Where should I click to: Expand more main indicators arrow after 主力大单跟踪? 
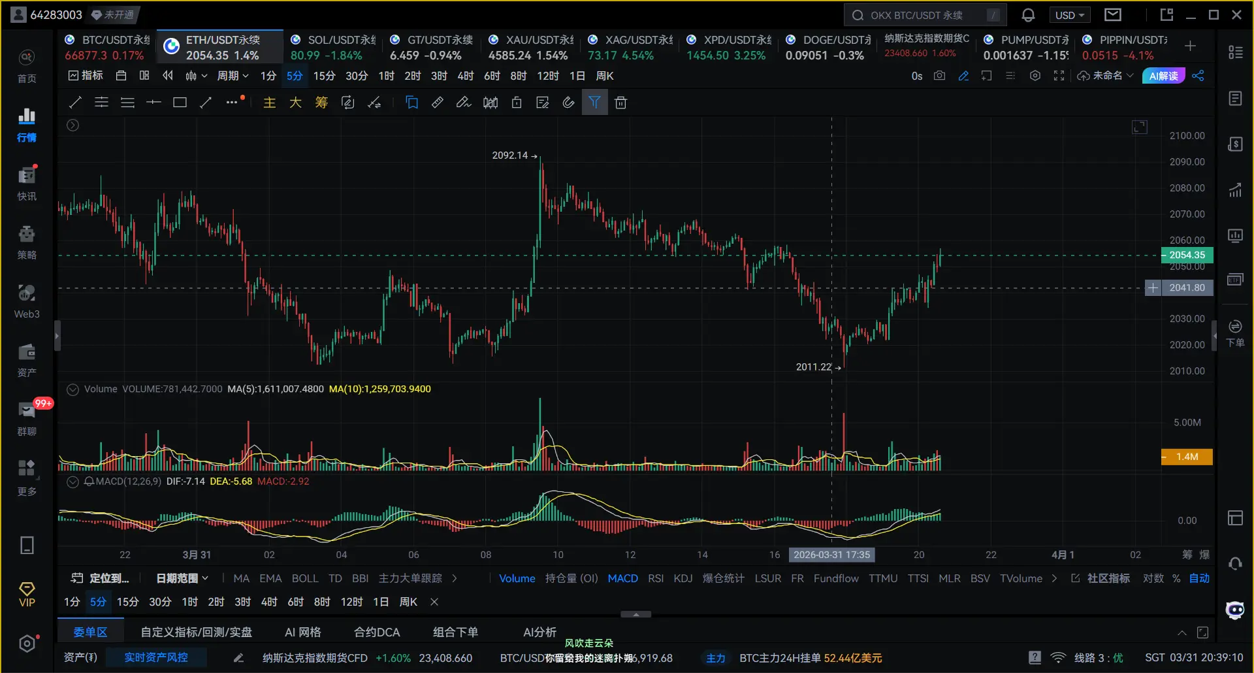coord(455,578)
